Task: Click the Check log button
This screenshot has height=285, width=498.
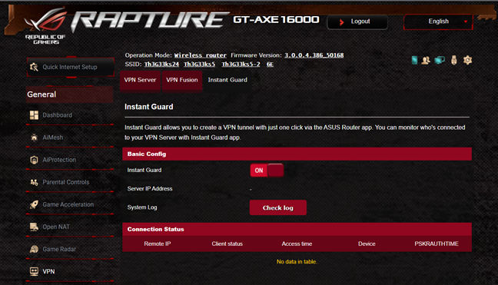Action: pos(278,207)
